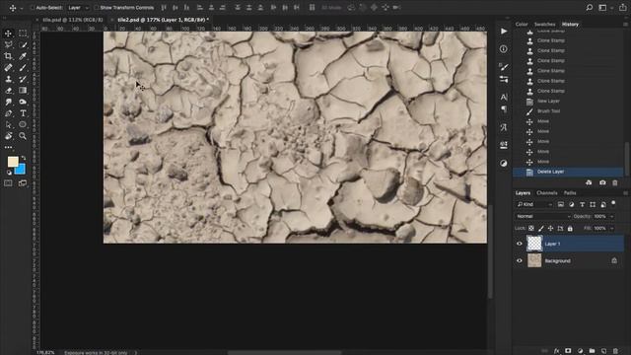631x355 pixels.
Task: Add layer style fx icon
Action: tap(556, 351)
